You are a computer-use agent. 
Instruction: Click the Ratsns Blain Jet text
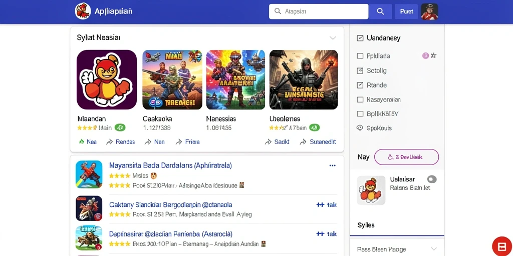(x=410, y=188)
